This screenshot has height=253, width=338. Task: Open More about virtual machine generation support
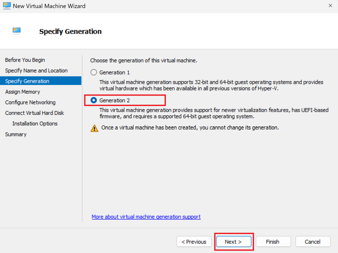(x=146, y=217)
